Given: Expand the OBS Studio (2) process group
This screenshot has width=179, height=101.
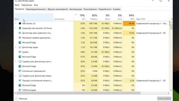Looking at the screenshot, I should point(16,23).
